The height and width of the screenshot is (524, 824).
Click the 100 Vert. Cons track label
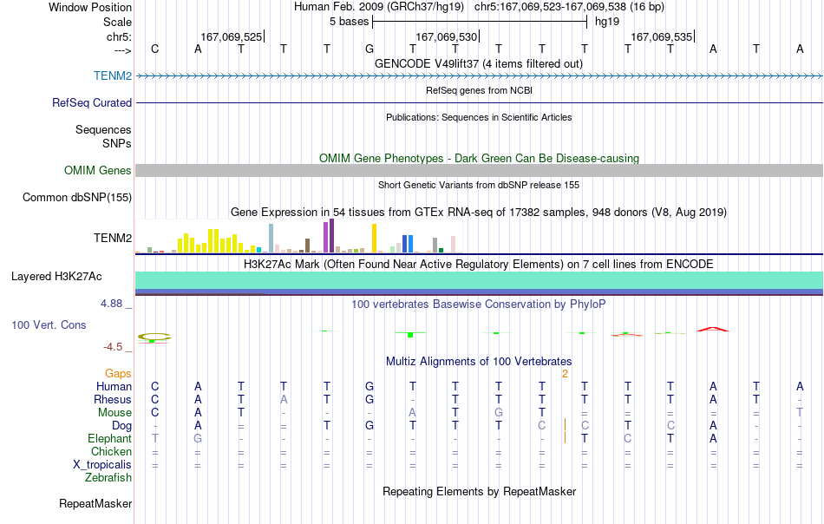point(49,324)
